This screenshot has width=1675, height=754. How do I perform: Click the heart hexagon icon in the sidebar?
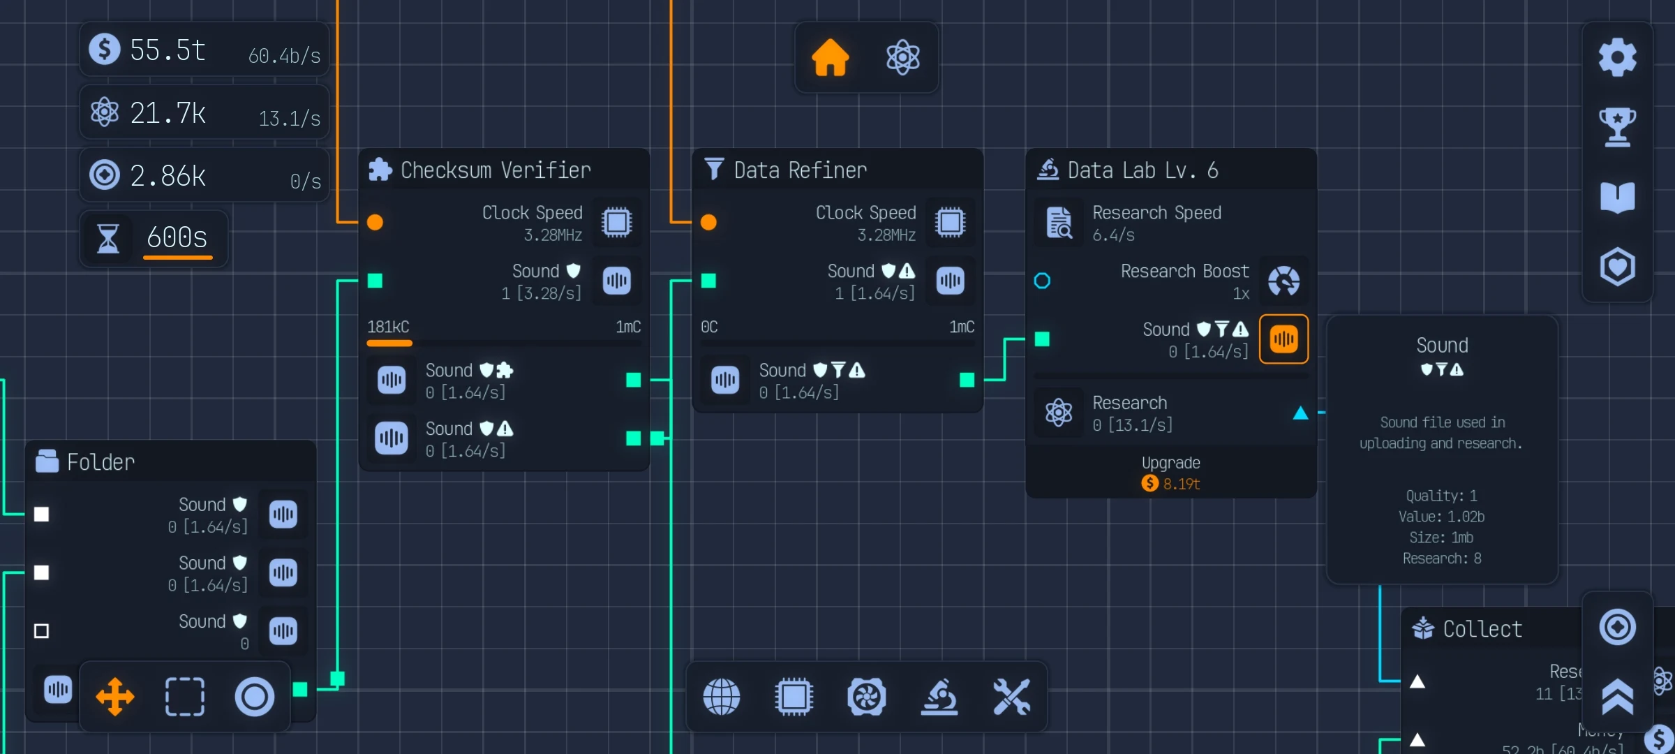pos(1617,267)
